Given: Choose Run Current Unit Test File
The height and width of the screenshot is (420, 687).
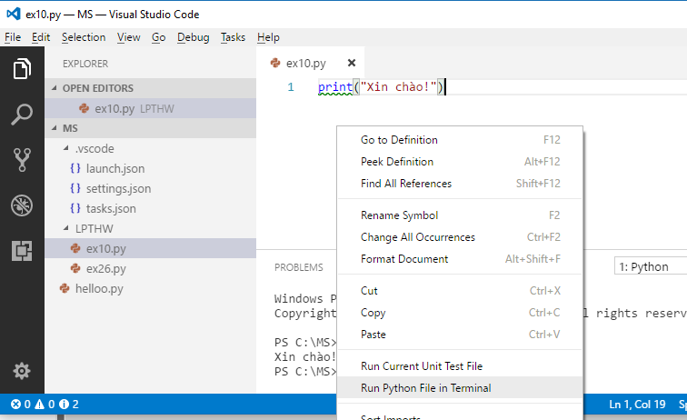Looking at the screenshot, I should (x=460, y=366).
